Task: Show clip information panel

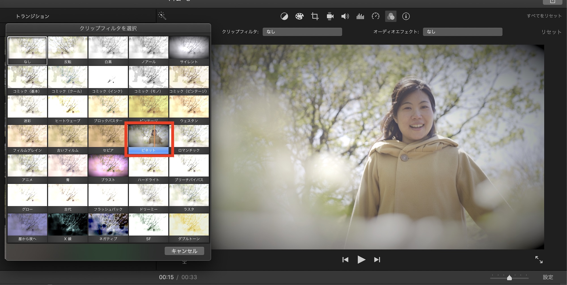Action: 406,16
